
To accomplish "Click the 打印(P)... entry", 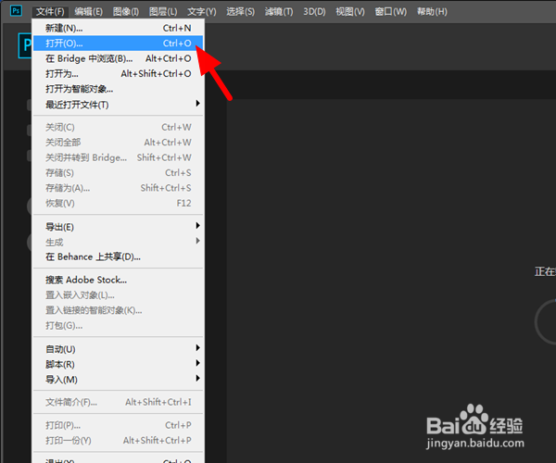I will (118, 425).
